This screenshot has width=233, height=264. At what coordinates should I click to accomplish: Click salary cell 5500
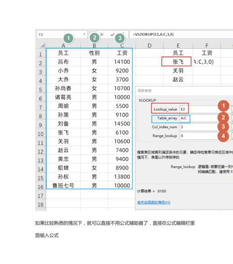click(122, 106)
